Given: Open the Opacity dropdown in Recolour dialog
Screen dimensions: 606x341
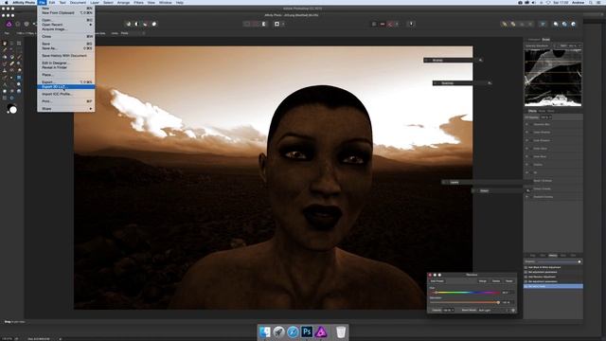Looking at the screenshot, I should point(449,310).
